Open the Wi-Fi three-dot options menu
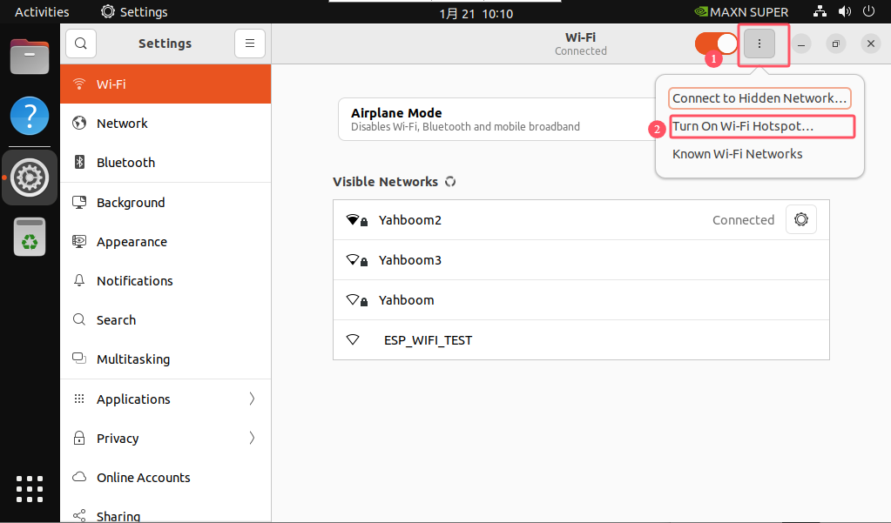The height and width of the screenshot is (523, 891). coord(759,44)
